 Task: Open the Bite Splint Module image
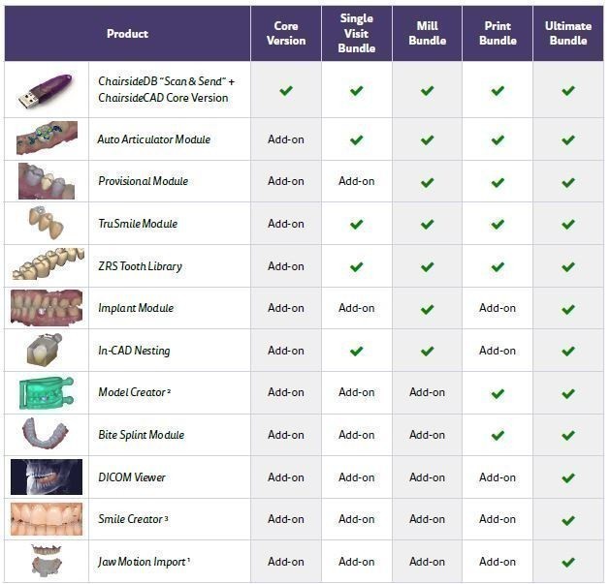[46, 434]
